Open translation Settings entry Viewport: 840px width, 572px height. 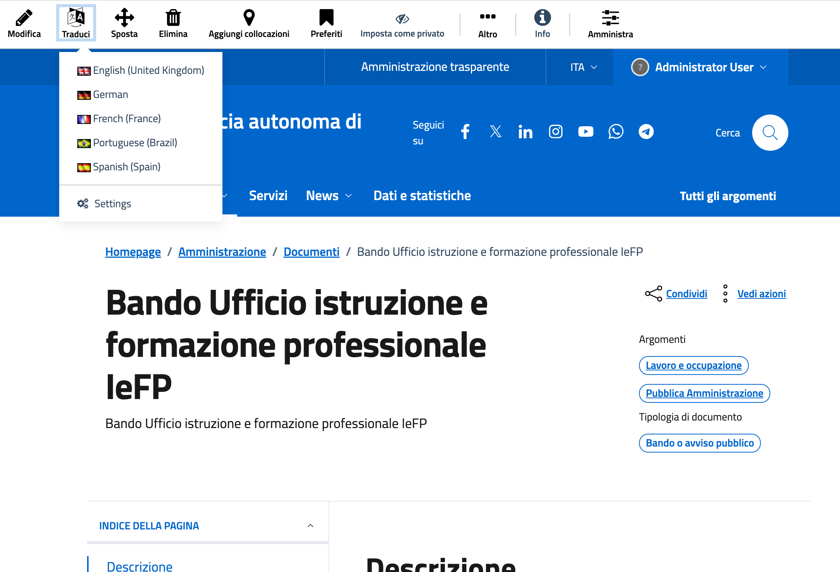112,204
